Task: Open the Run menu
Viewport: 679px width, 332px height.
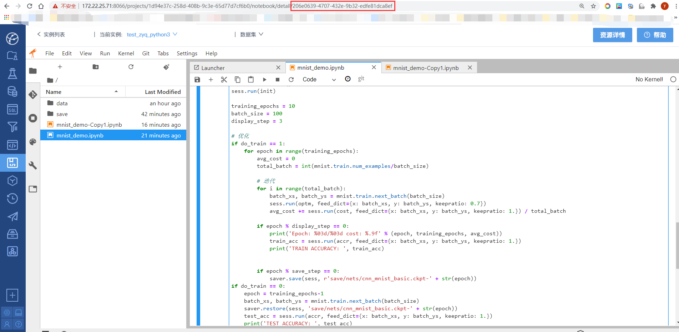Action: pyautogui.click(x=105, y=53)
